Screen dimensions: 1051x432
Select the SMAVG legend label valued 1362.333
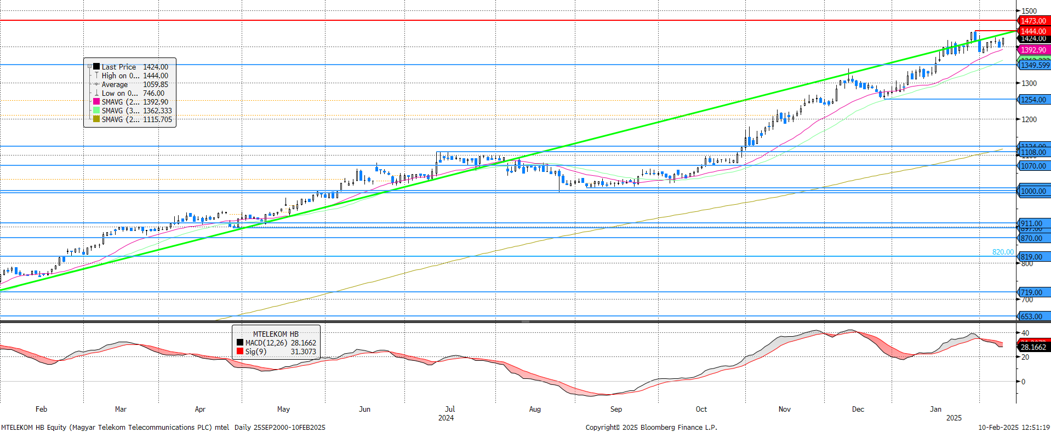pyautogui.click(x=121, y=111)
